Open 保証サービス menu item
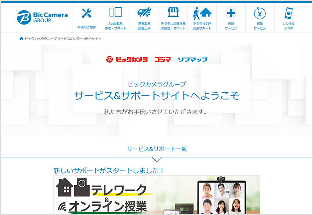This screenshot has height=215, width=313. (231, 26)
